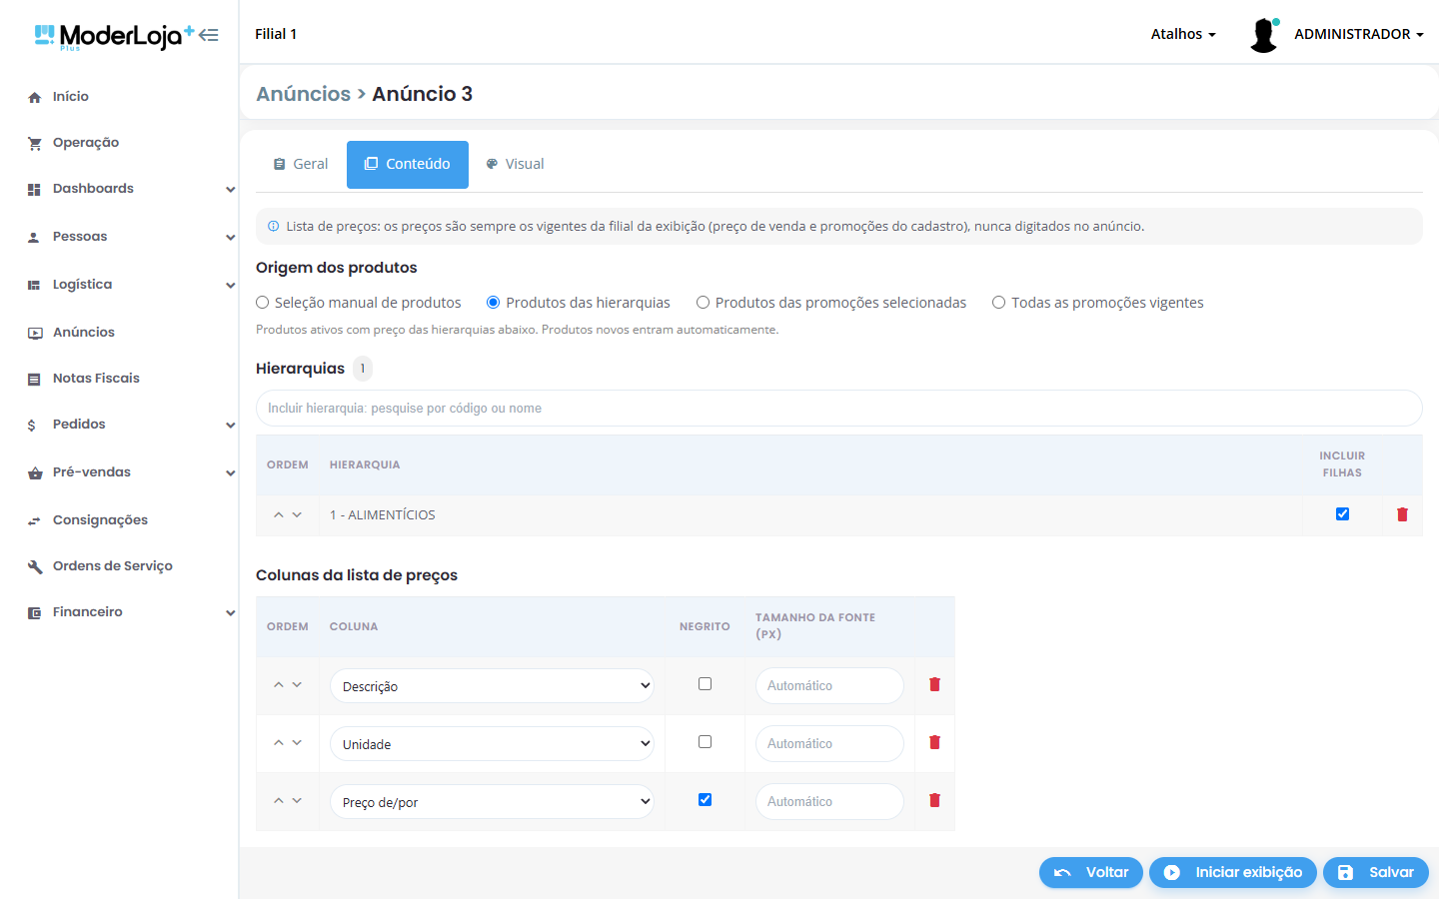The height and width of the screenshot is (899, 1439).
Task: Move ALIMENTÍCIOS hierarchy up
Action: 279,514
